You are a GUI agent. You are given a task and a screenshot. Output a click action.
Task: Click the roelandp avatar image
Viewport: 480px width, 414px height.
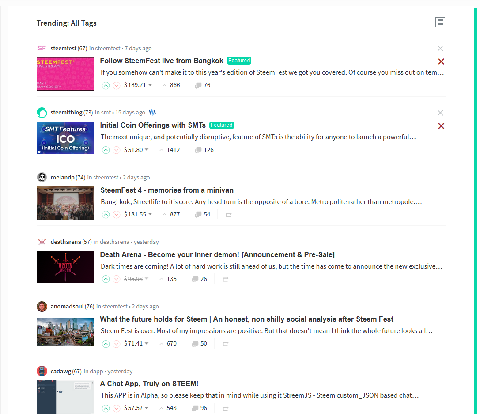click(42, 177)
